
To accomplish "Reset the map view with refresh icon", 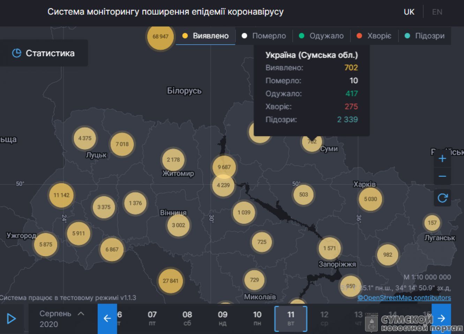I will click(442, 198).
